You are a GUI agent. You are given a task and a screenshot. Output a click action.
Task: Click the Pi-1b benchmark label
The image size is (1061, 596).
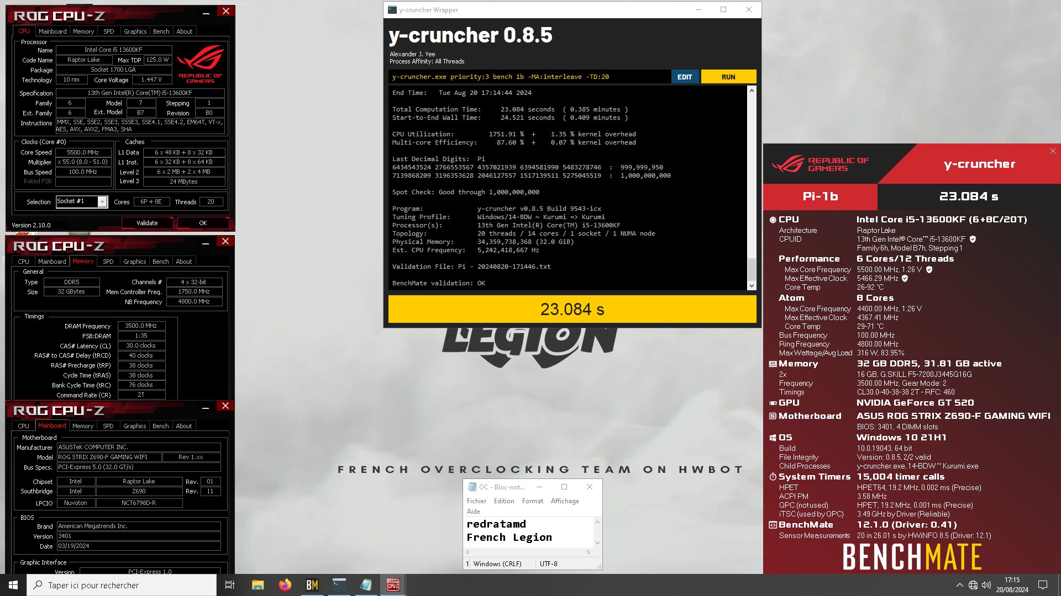[x=820, y=196]
